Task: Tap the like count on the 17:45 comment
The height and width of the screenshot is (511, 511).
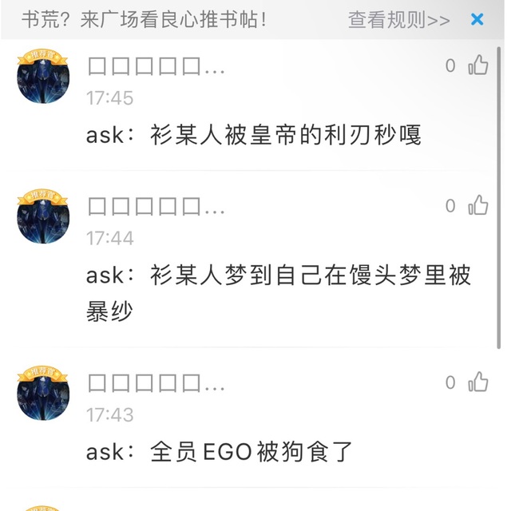Action: pyautogui.click(x=450, y=65)
